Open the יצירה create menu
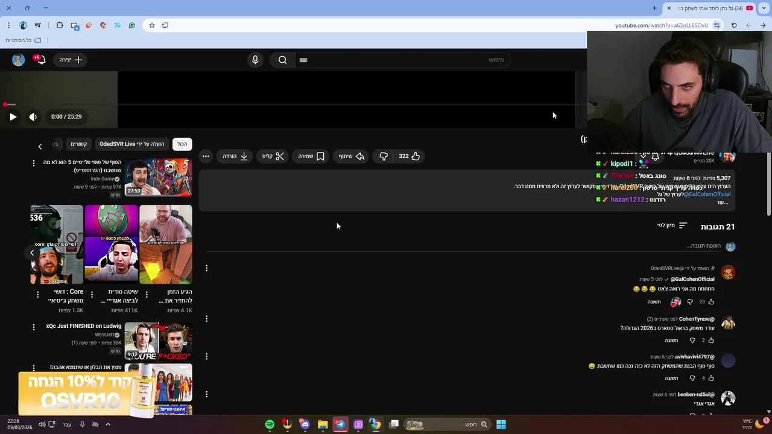The width and height of the screenshot is (772, 434). coord(71,60)
